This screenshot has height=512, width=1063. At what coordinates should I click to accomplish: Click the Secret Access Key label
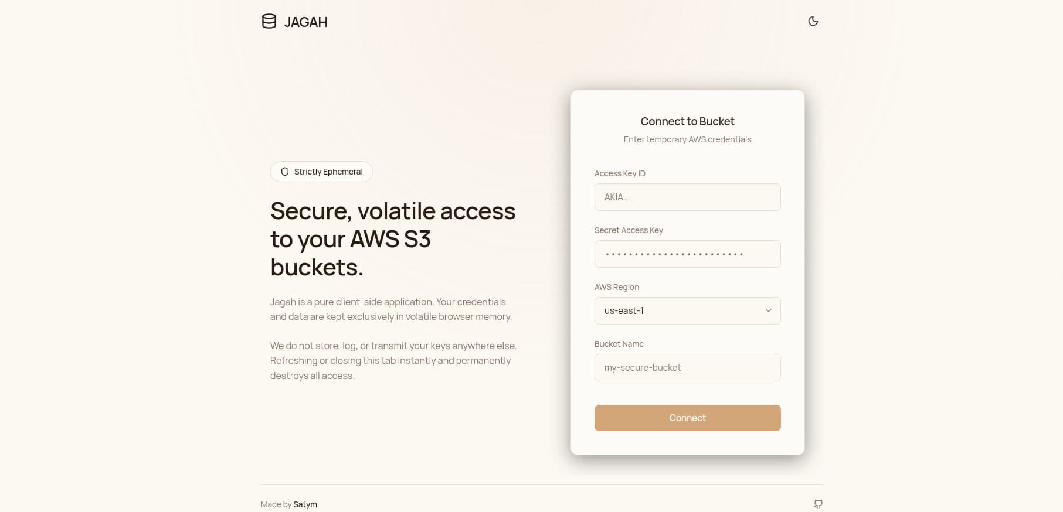629,230
